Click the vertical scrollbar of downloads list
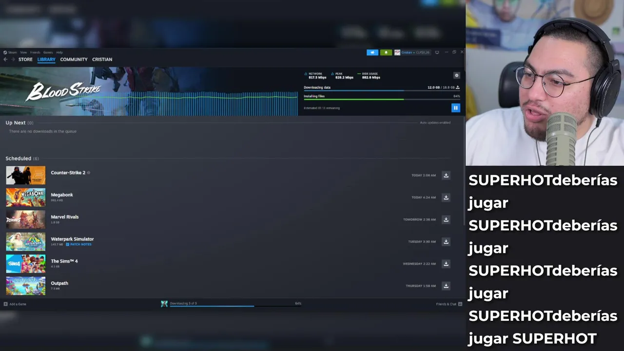This screenshot has width=624, height=351. tap(464, 171)
